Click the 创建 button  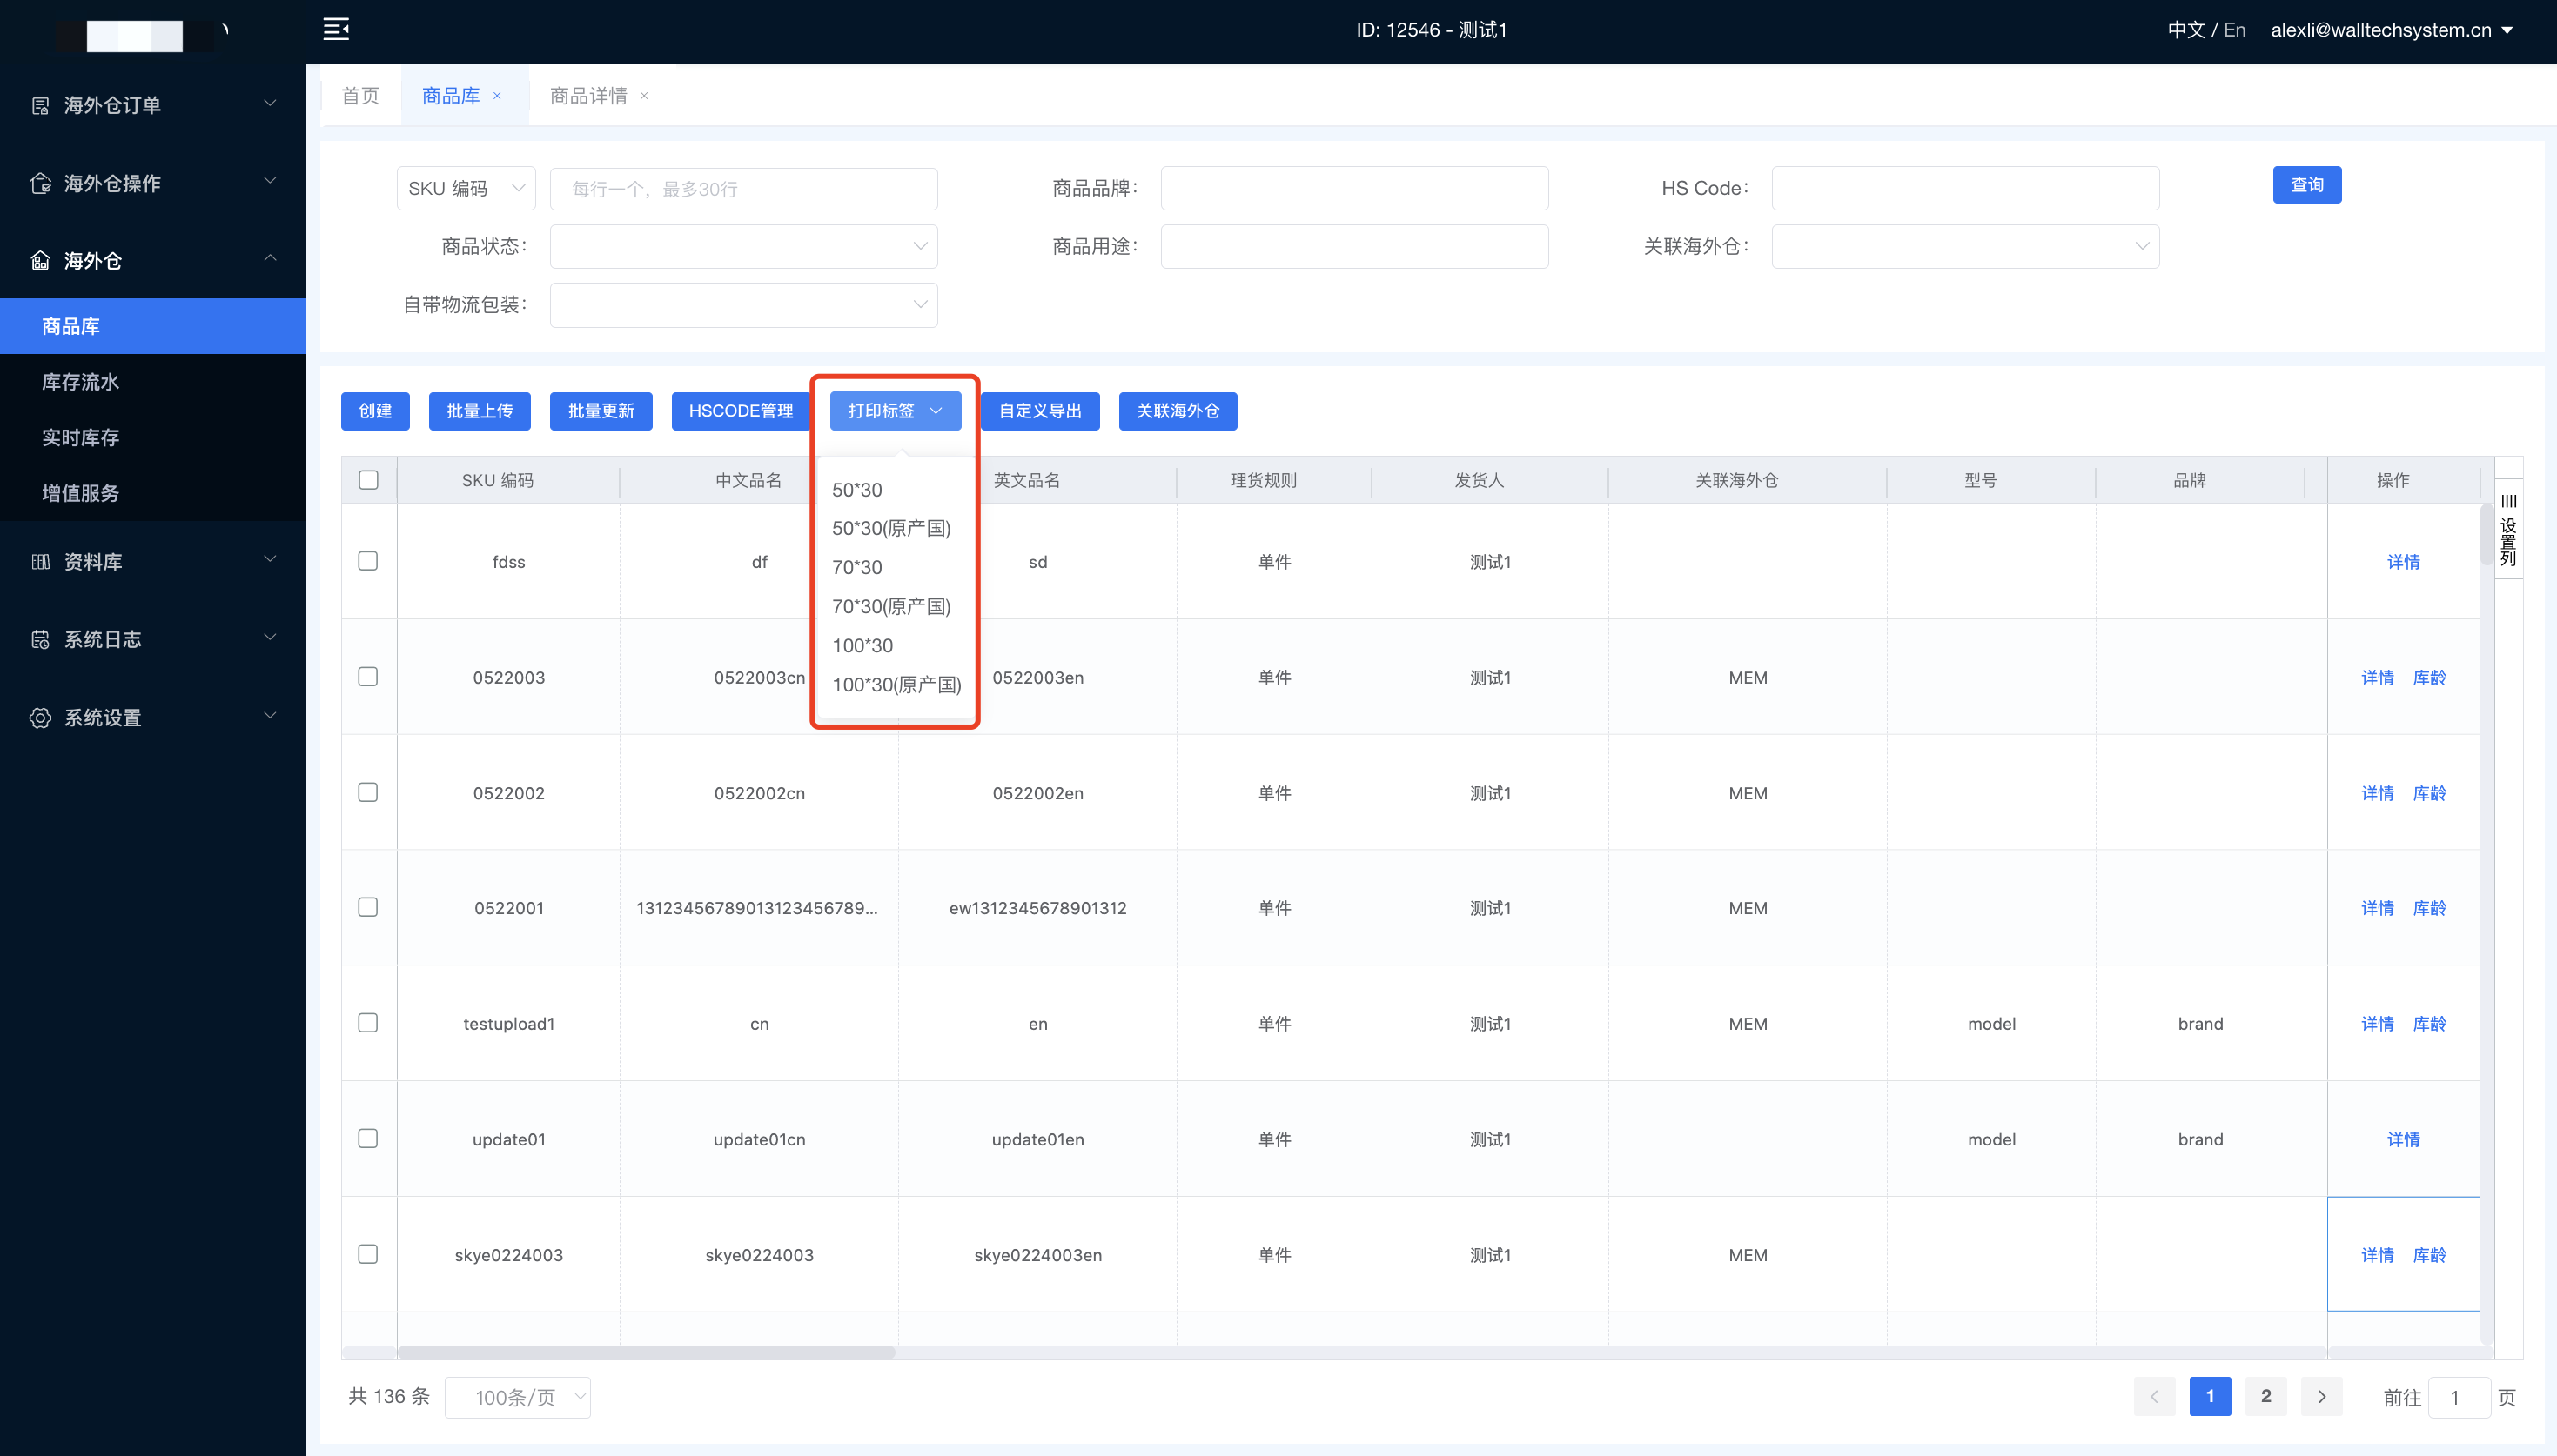click(375, 411)
